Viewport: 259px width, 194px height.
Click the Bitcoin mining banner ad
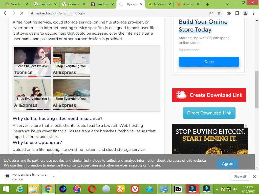210,139
